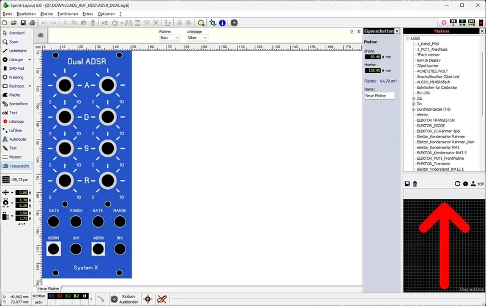The image size is (486, 306).
Task: Expand the Div macro folder
Action: [x=414, y=104]
